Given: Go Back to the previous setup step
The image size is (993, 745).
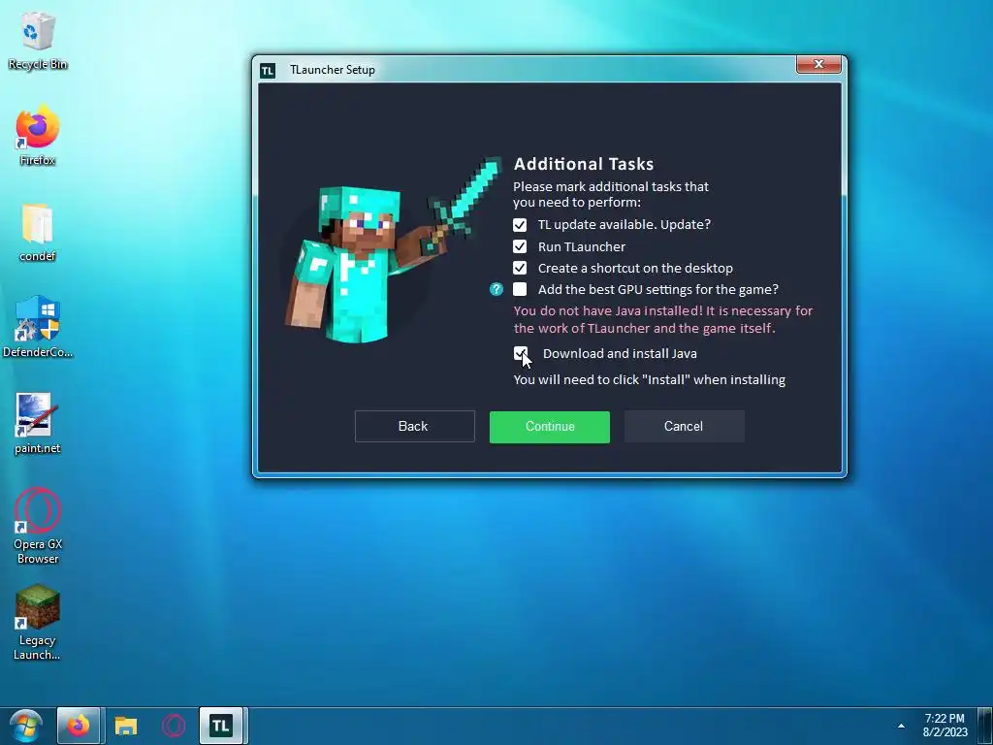Looking at the screenshot, I should click(415, 427).
